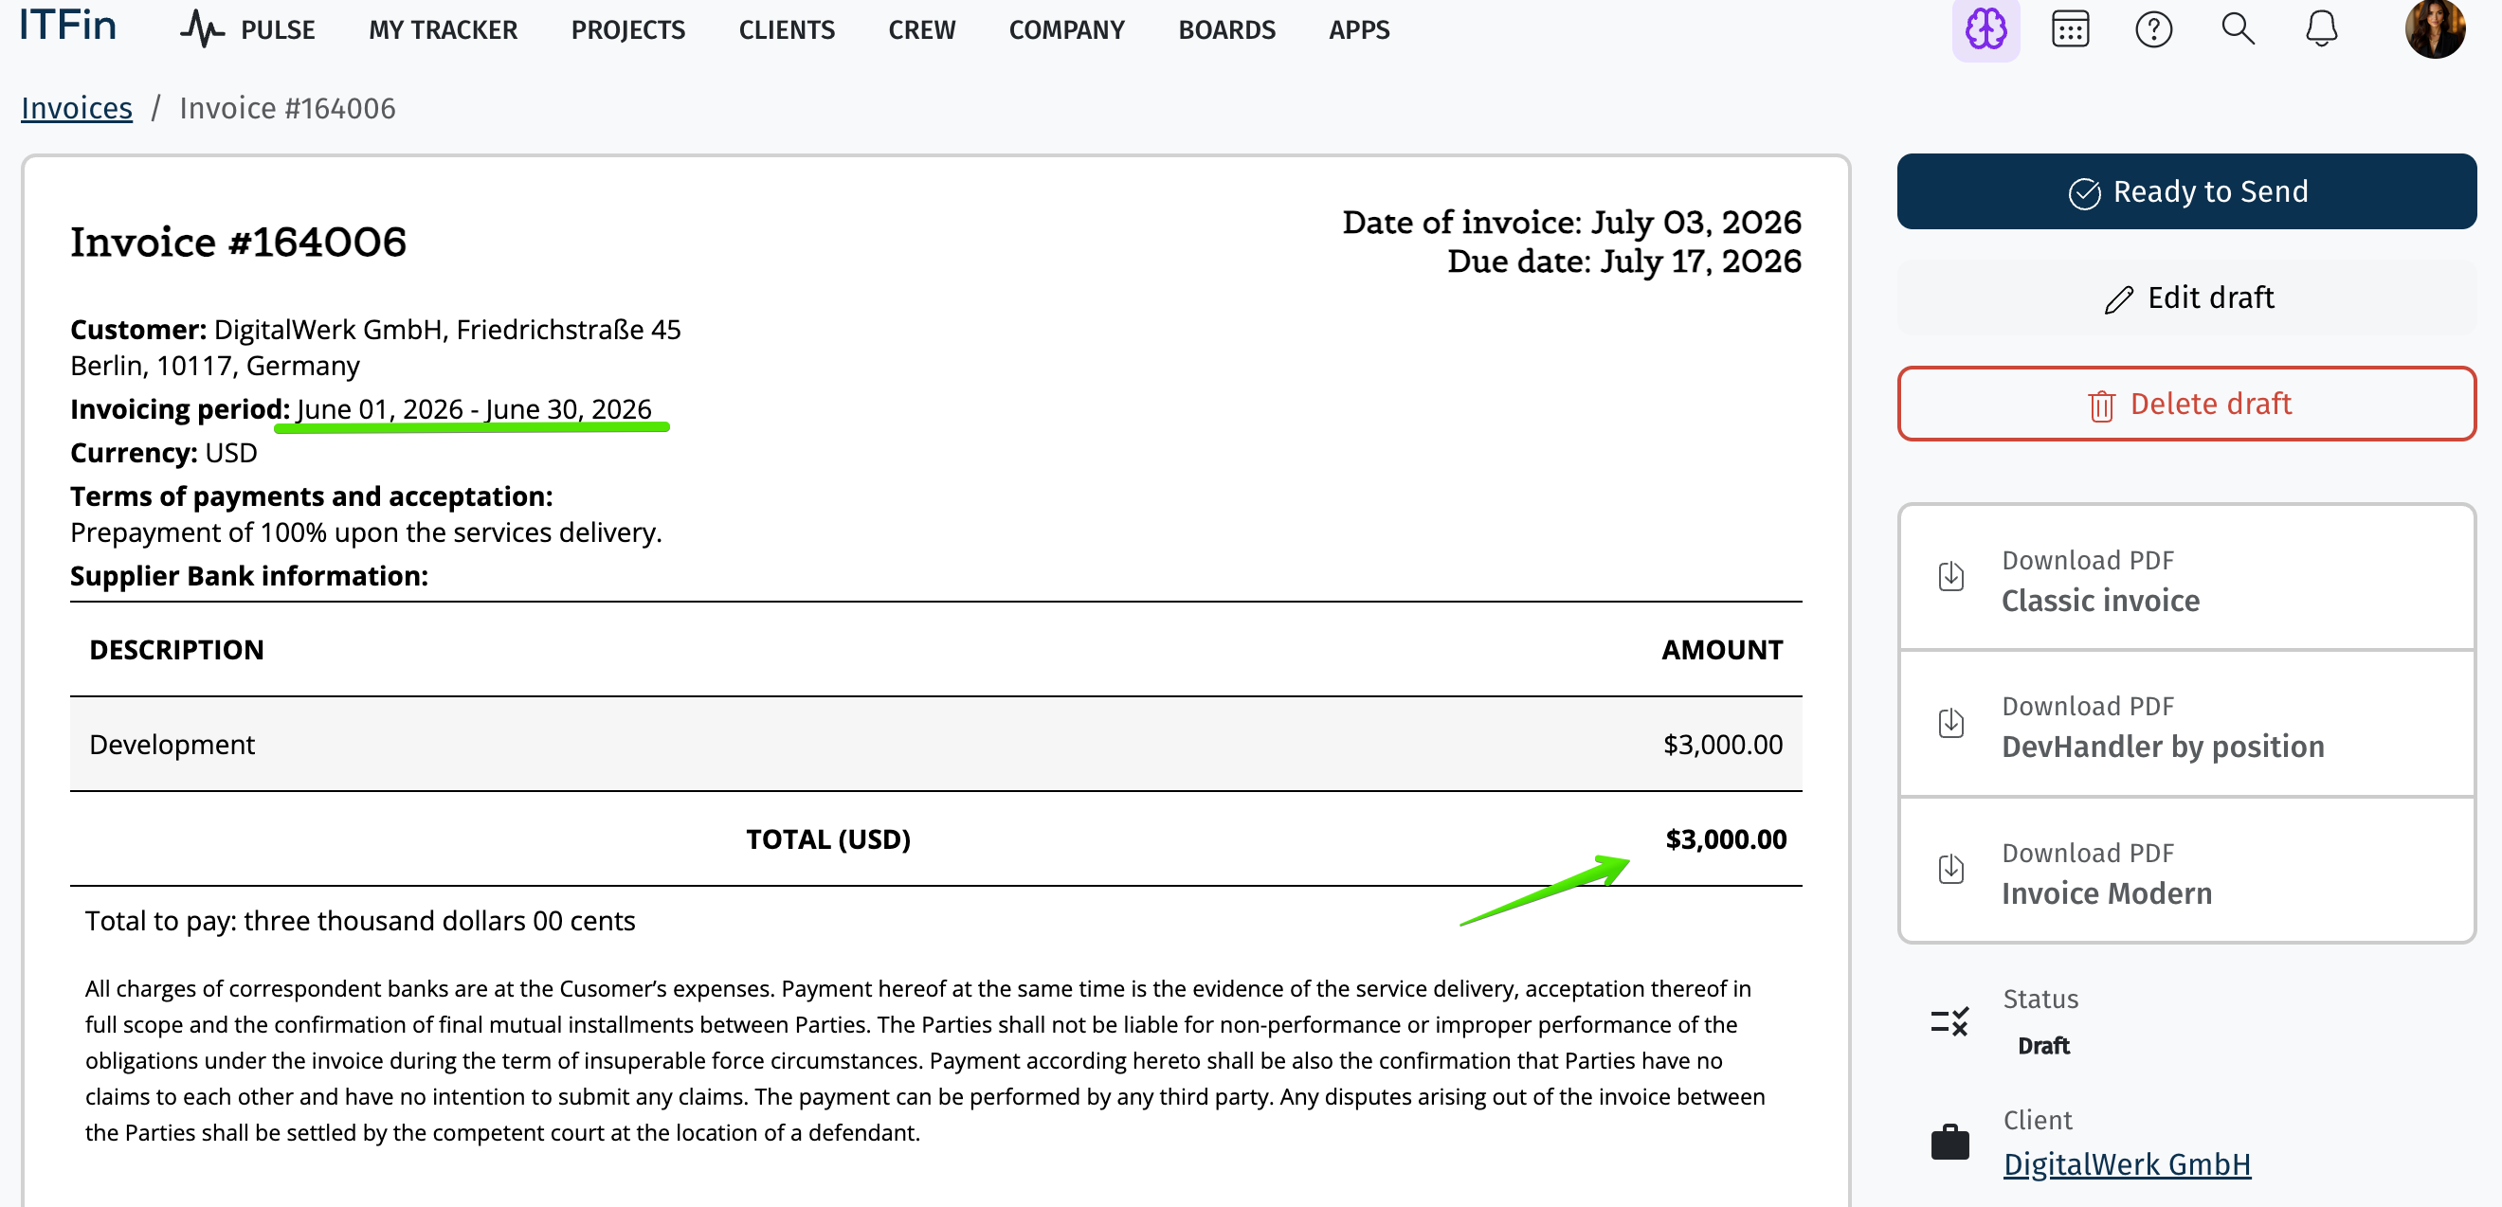Open the AI brain assistant icon
This screenshot has height=1207, width=2502.
tap(1985, 29)
